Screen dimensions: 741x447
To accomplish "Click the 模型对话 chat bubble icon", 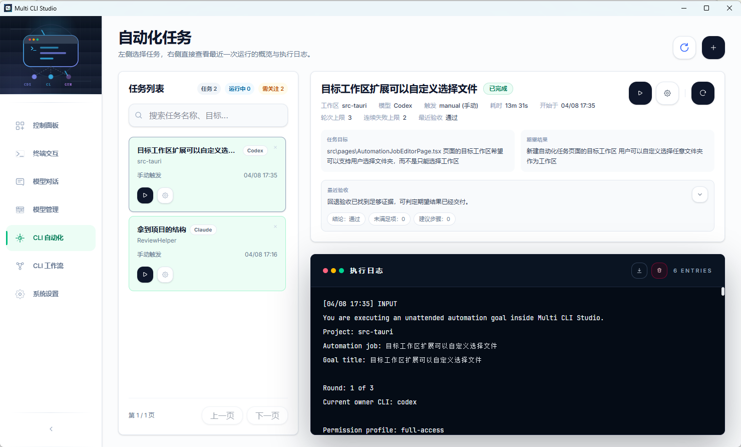I will tap(20, 181).
